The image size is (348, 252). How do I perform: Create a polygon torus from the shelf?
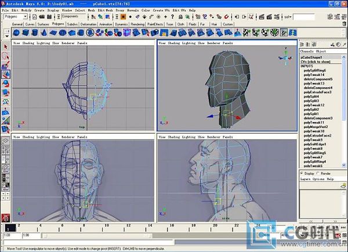coord(63,33)
